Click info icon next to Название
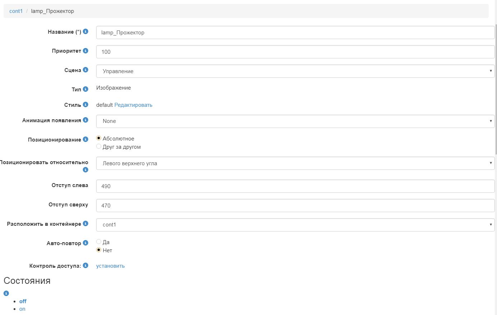The image size is (497, 315). (x=85, y=32)
